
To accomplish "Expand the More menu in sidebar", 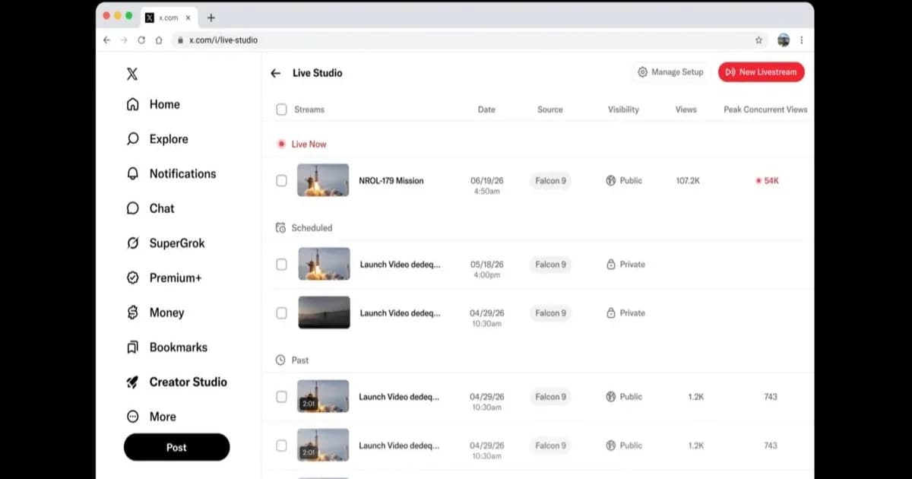I will coord(151,417).
